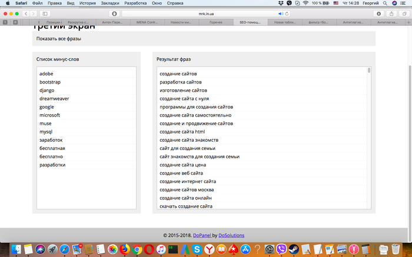Launch Firefox from the Dock
Image resolution: width=412 pixels, height=257 pixels.
tap(124, 250)
